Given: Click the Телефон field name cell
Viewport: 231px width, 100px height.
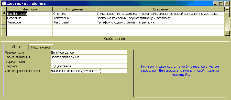Looking at the screenshot, I should click(30, 22).
